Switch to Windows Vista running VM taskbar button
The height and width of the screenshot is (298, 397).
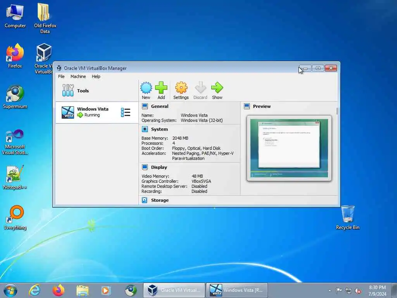click(236, 290)
